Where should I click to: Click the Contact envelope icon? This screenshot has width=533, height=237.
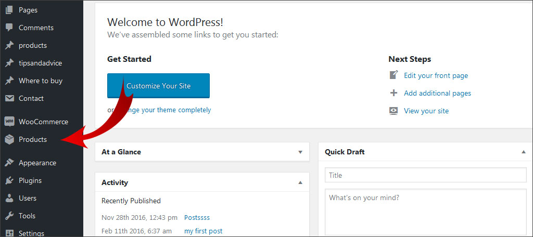[9, 98]
